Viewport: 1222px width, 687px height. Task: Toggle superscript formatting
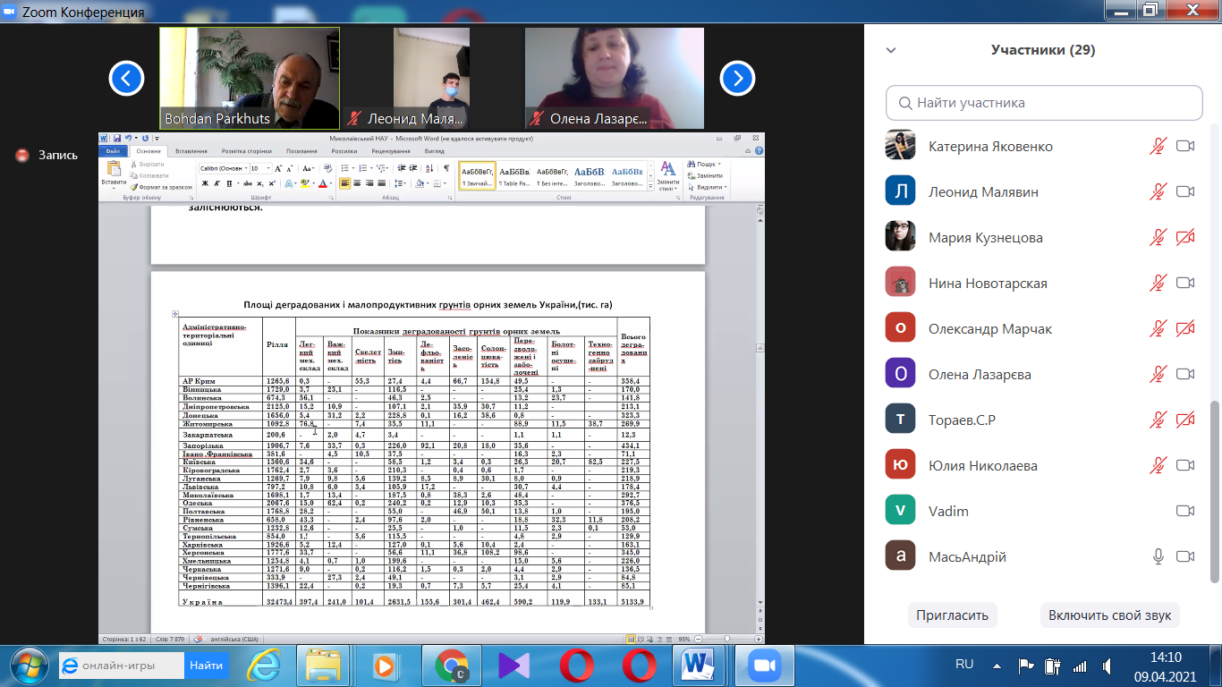pos(272,183)
